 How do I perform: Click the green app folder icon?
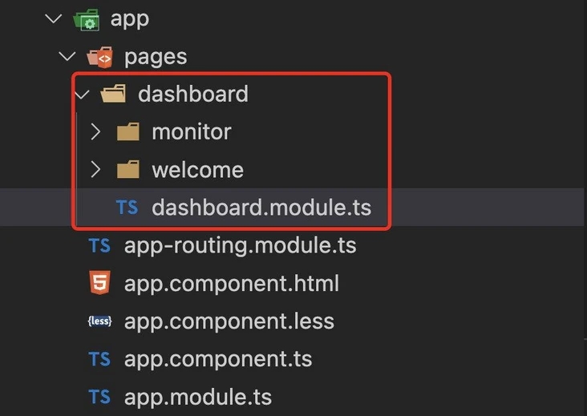tap(85, 19)
